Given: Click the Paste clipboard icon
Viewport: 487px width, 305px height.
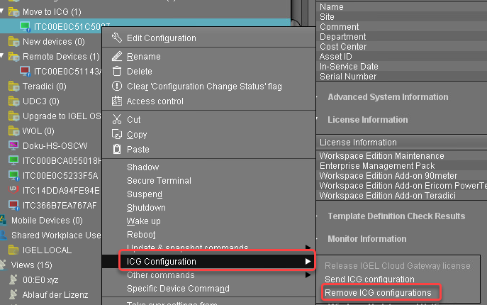Looking at the screenshot, I should tap(116, 150).
